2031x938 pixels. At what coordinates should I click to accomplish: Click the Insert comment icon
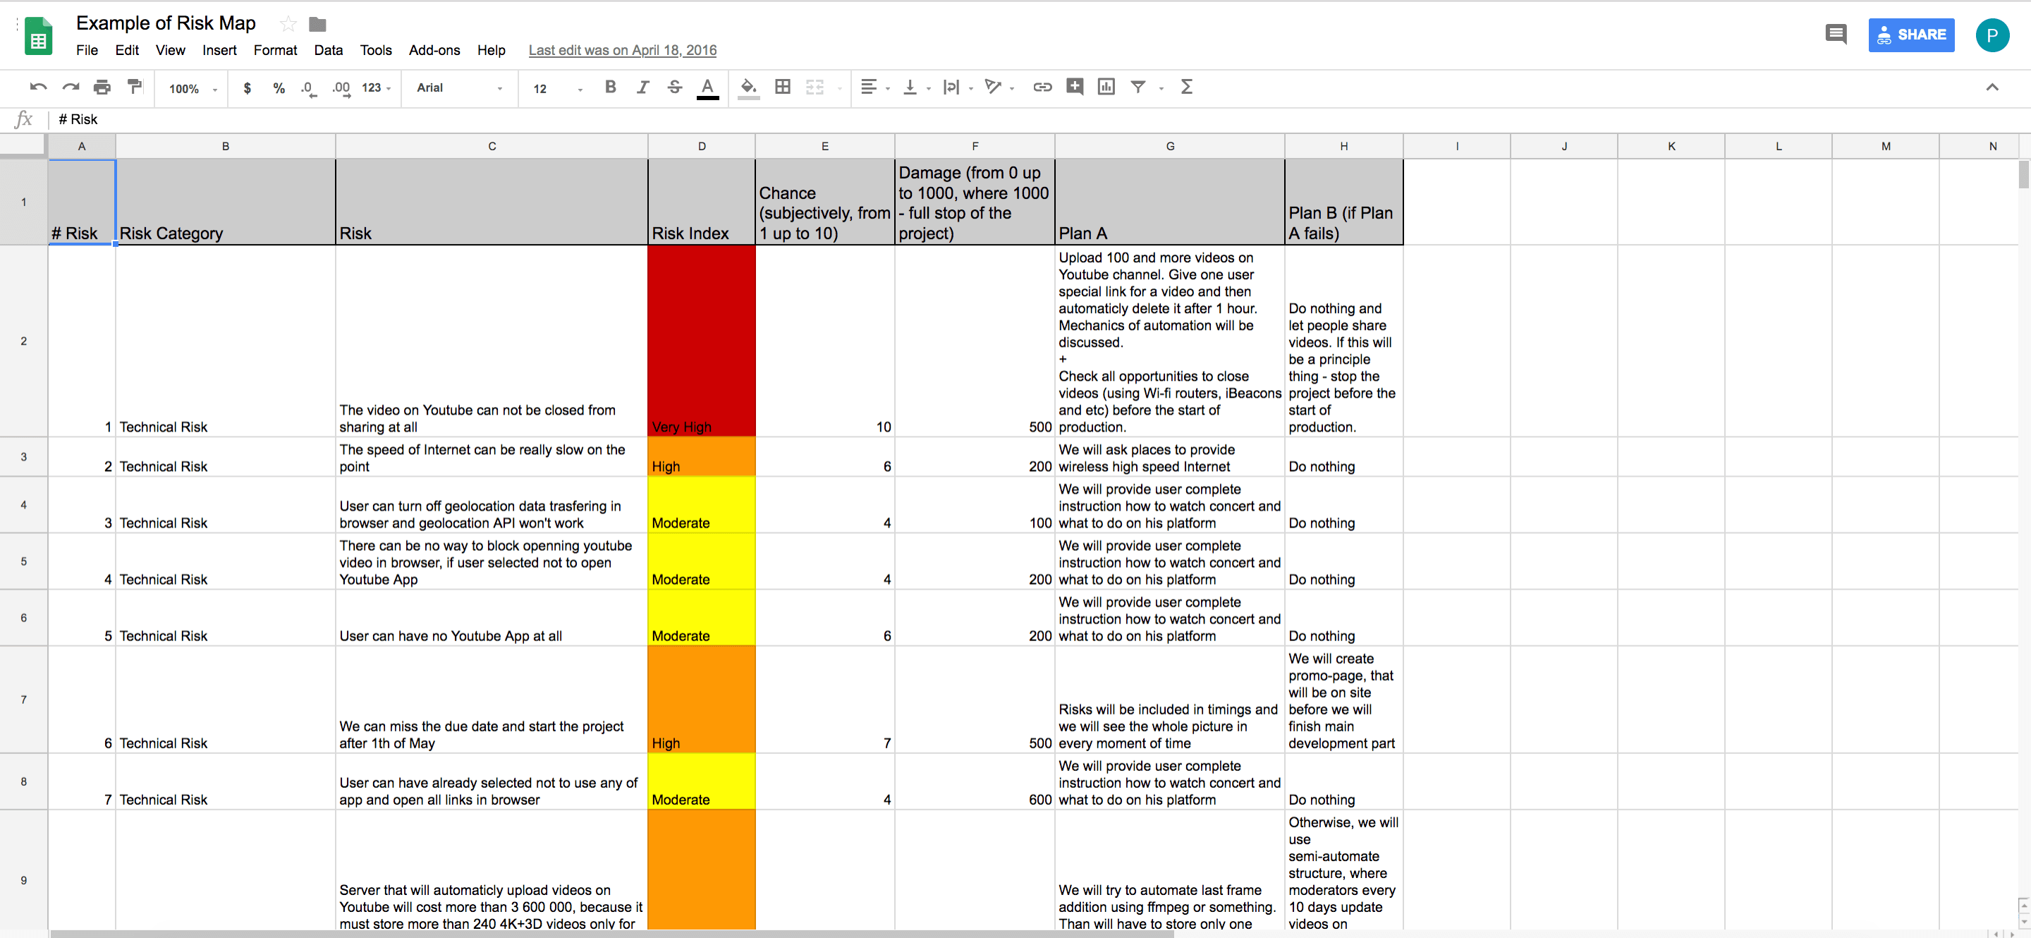click(x=1075, y=87)
